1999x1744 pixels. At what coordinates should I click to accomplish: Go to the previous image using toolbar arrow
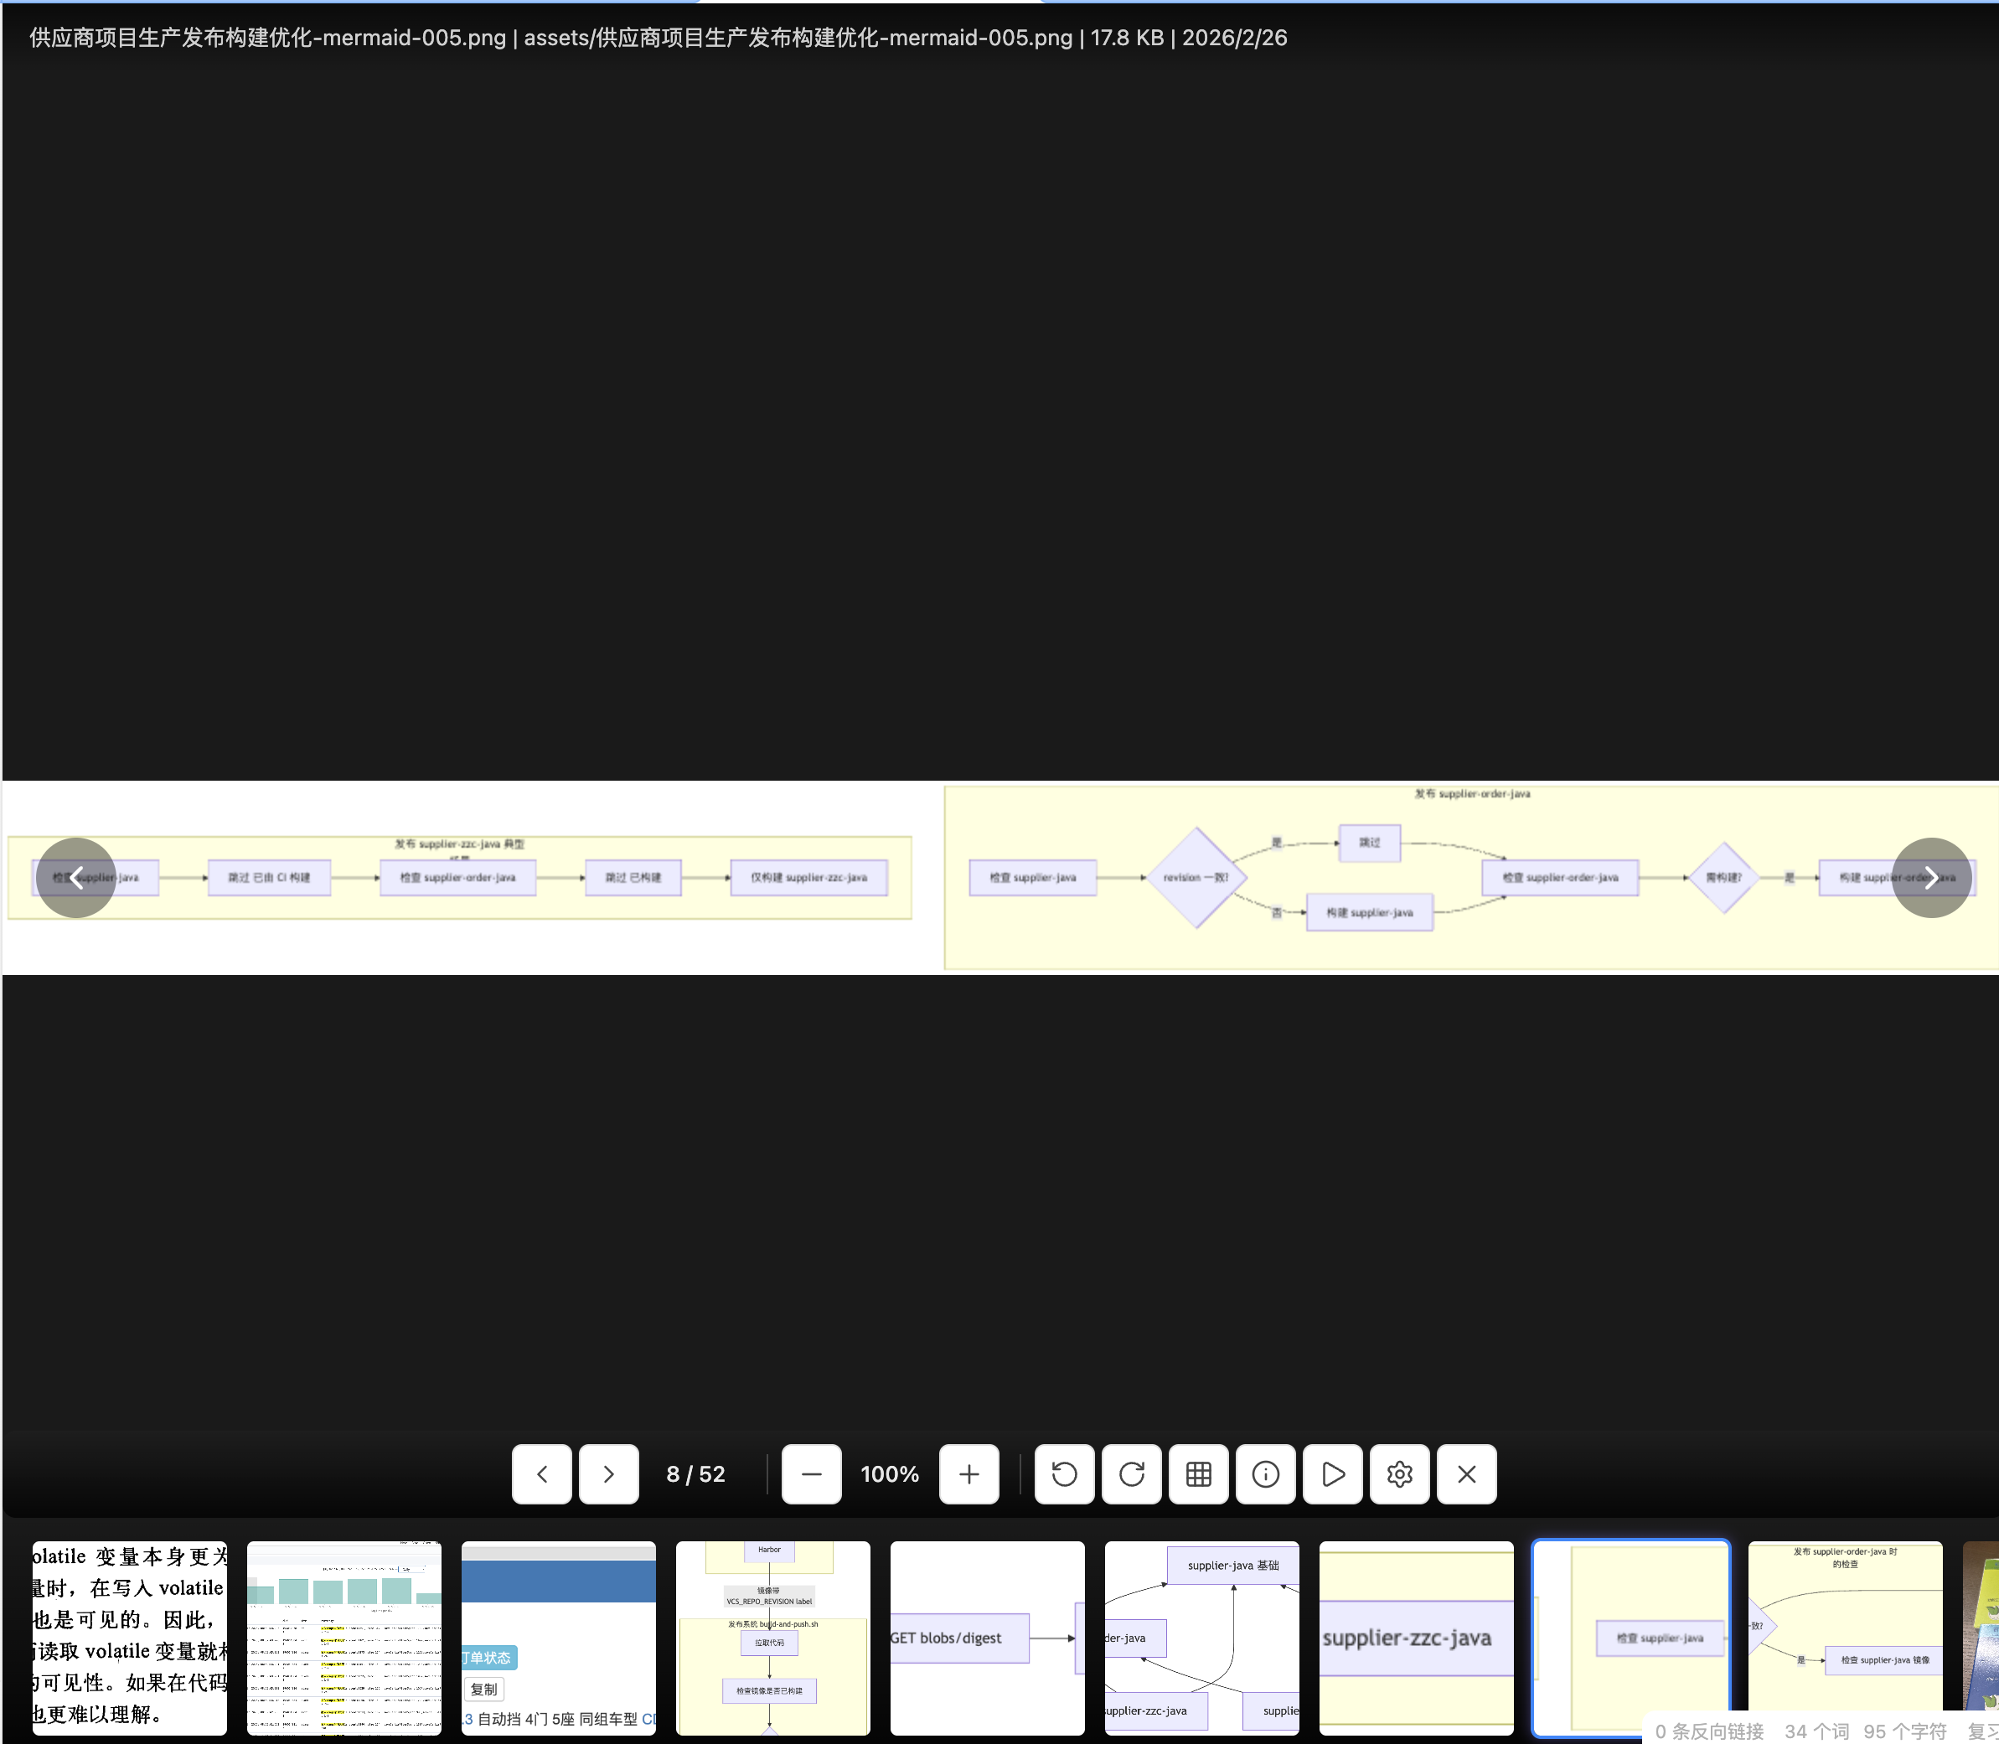pos(542,1473)
